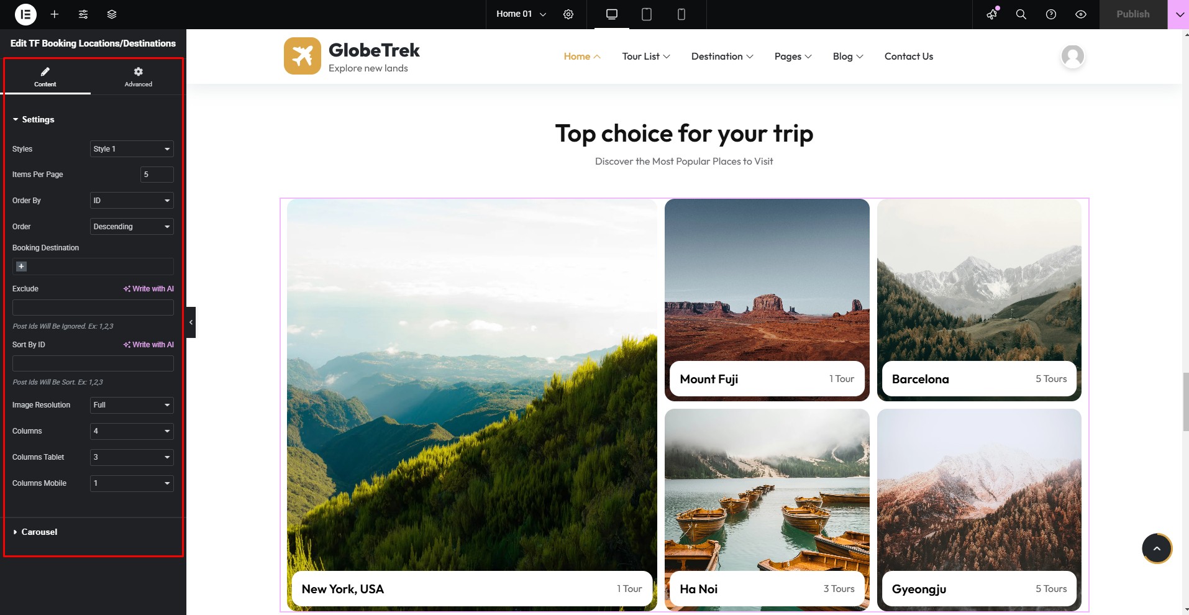The width and height of the screenshot is (1189, 615).
Task: Open the Image Resolution dropdown
Action: (132, 405)
